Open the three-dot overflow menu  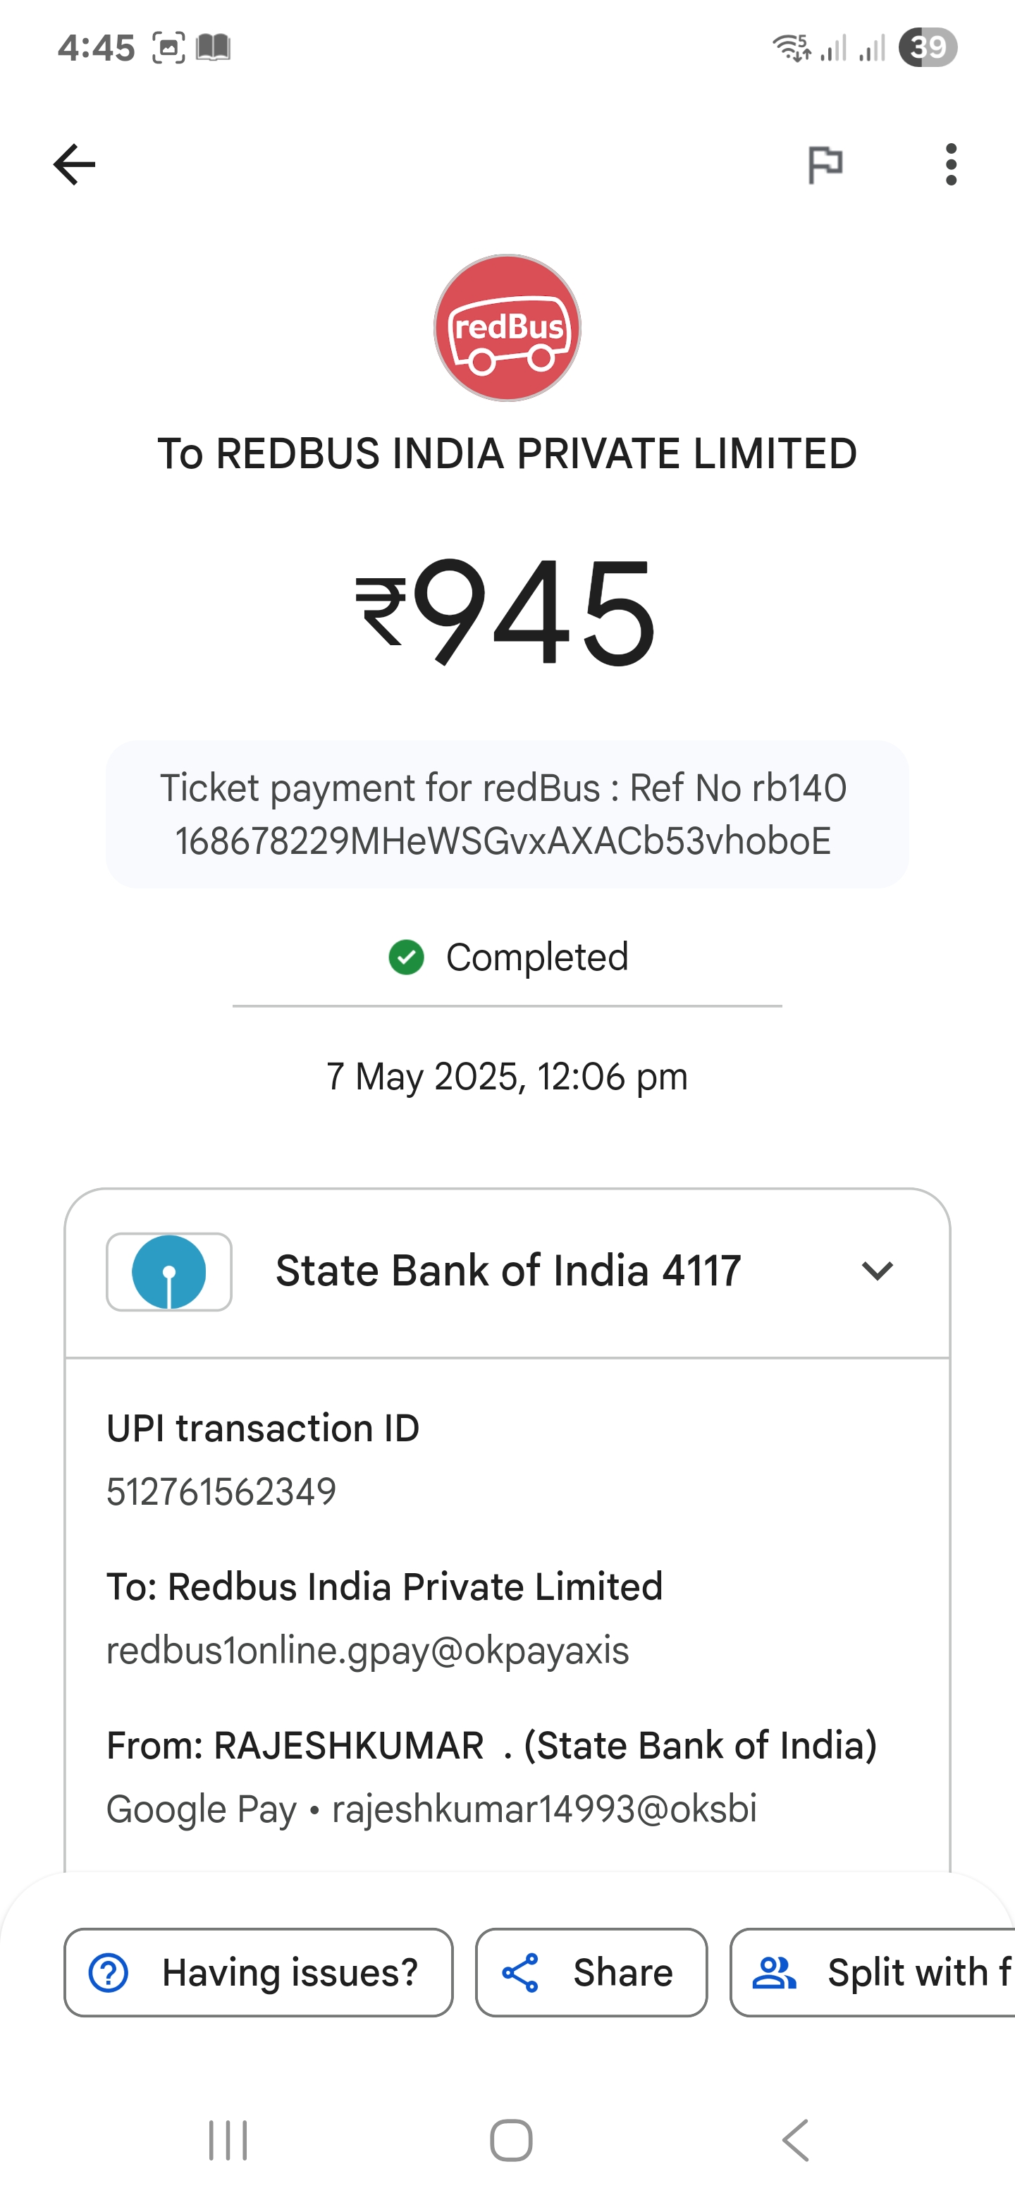(951, 165)
